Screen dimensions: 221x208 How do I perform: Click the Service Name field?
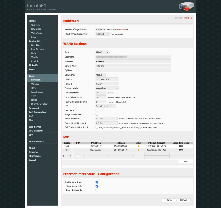point(133,66)
